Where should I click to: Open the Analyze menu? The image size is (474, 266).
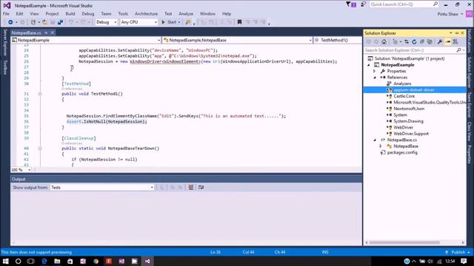point(186,13)
